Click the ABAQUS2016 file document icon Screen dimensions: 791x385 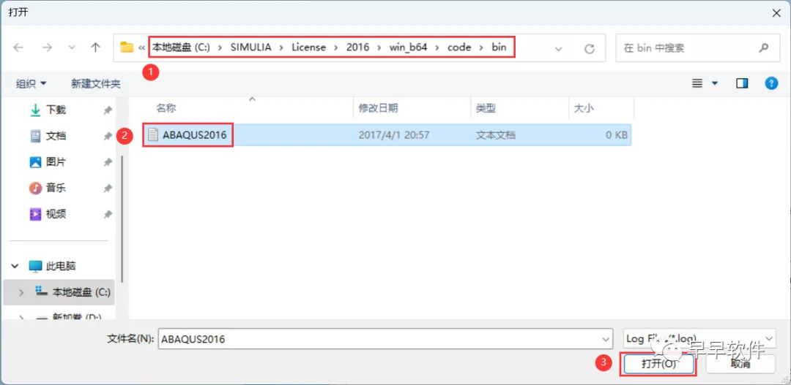pyautogui.click(x=152, y=135)
